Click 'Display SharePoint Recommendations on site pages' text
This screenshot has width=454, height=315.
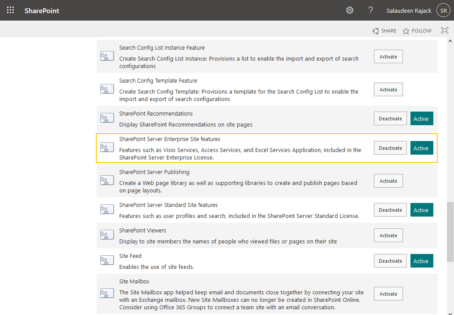[x=186, y=125]
